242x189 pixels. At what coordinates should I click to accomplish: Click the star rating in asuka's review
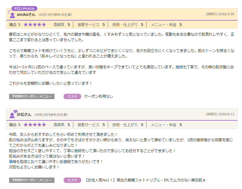(35, 24)
